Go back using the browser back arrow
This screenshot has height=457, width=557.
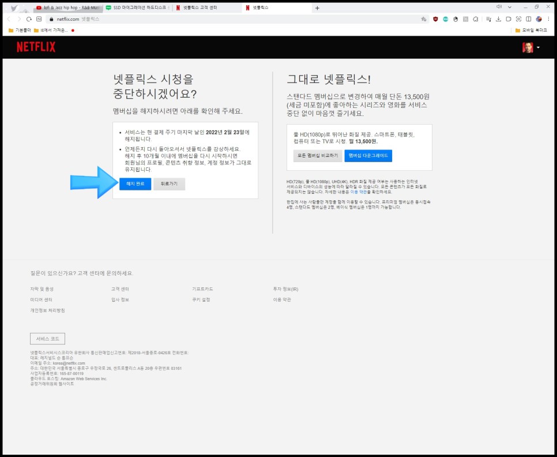(9, 19)
